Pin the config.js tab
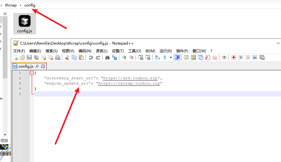281x162 pixels. (x=37, y=66)
